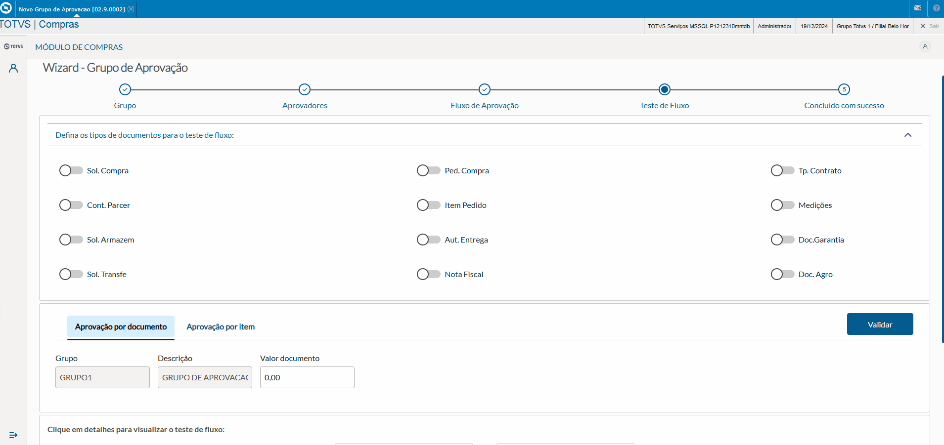Click the TOTVS logo icon in title bar
This screenshot has height=445, width=944.
click(x=6, y=8)
